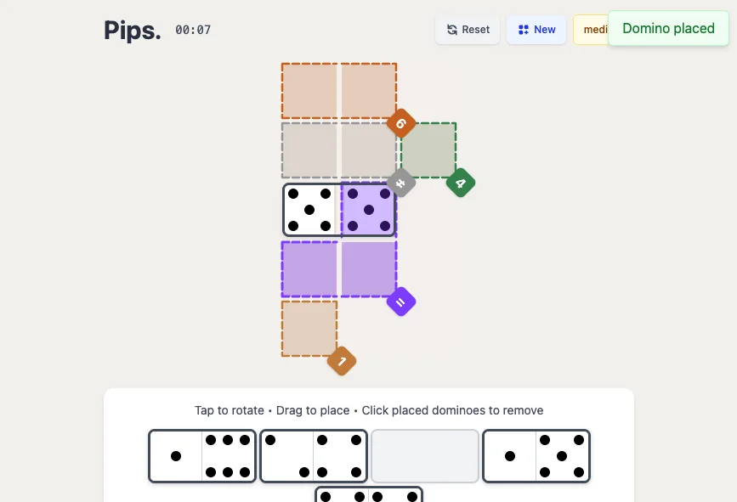Click the green 4 constraint badge
Viewport: 737px width, 502px height.
pos(461,183)
